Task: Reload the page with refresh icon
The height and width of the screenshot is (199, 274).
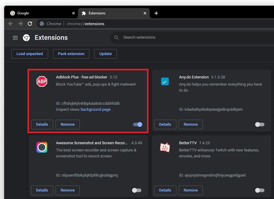Action: pos(30,24)
